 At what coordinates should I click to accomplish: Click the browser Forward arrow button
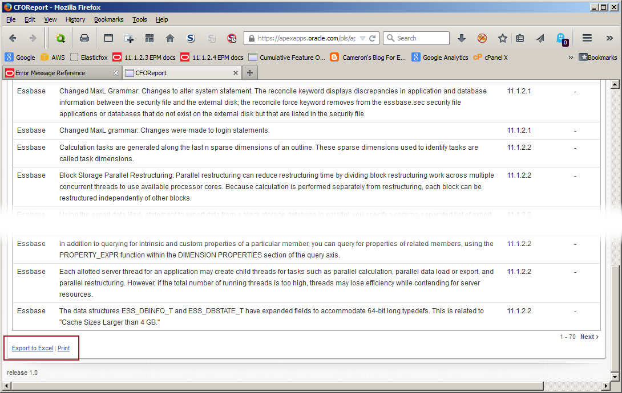tap(33, 38)
